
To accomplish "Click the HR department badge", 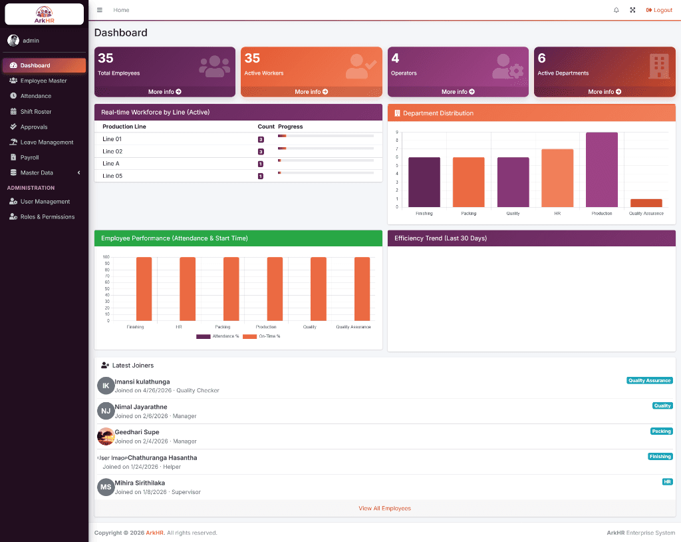I will point(667,482).
